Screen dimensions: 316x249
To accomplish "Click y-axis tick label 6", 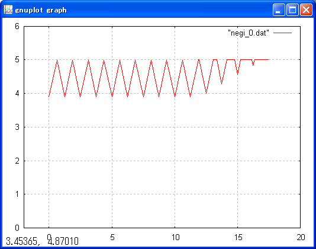I will point(17,26).
